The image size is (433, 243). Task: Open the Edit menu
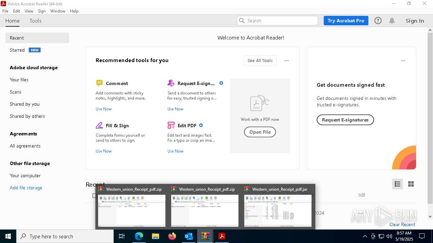17,11
